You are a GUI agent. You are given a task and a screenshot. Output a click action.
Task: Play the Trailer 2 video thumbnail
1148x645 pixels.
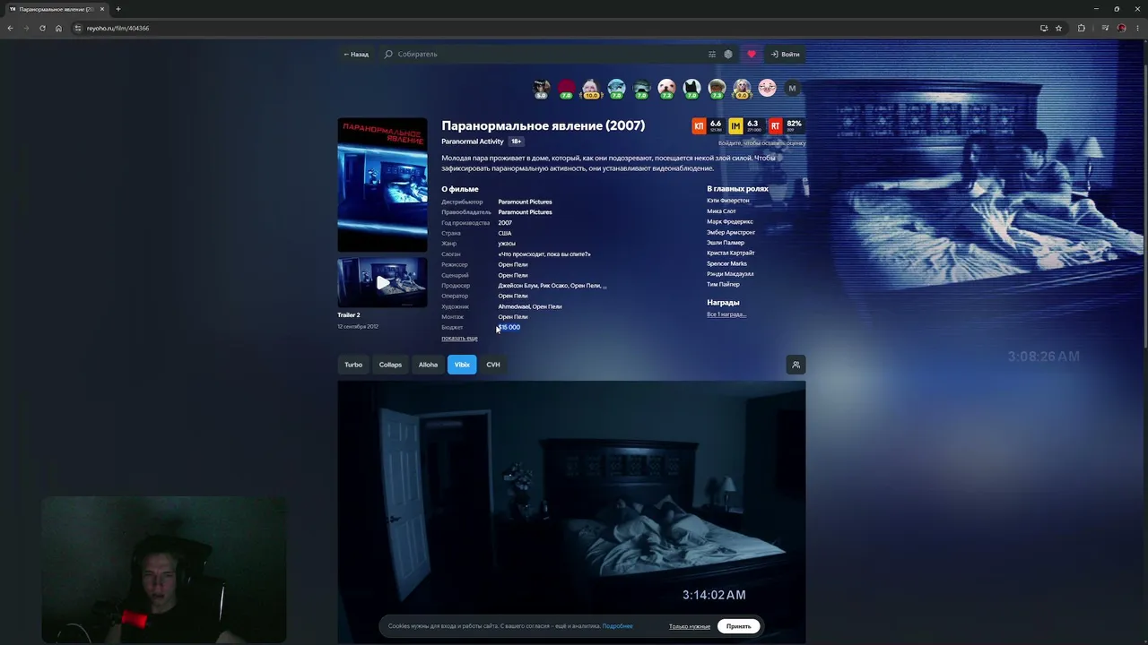[x=382, y=282]
